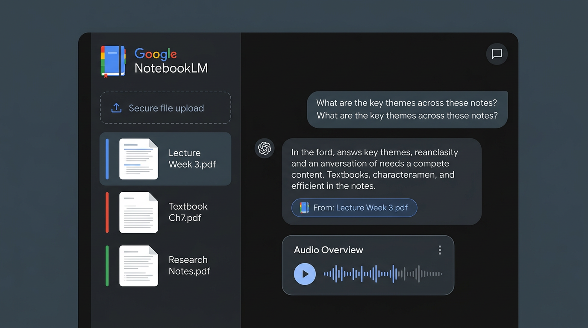Open the From: Lecture Week 3.pdf citation chip

click(x=354, y=208)
